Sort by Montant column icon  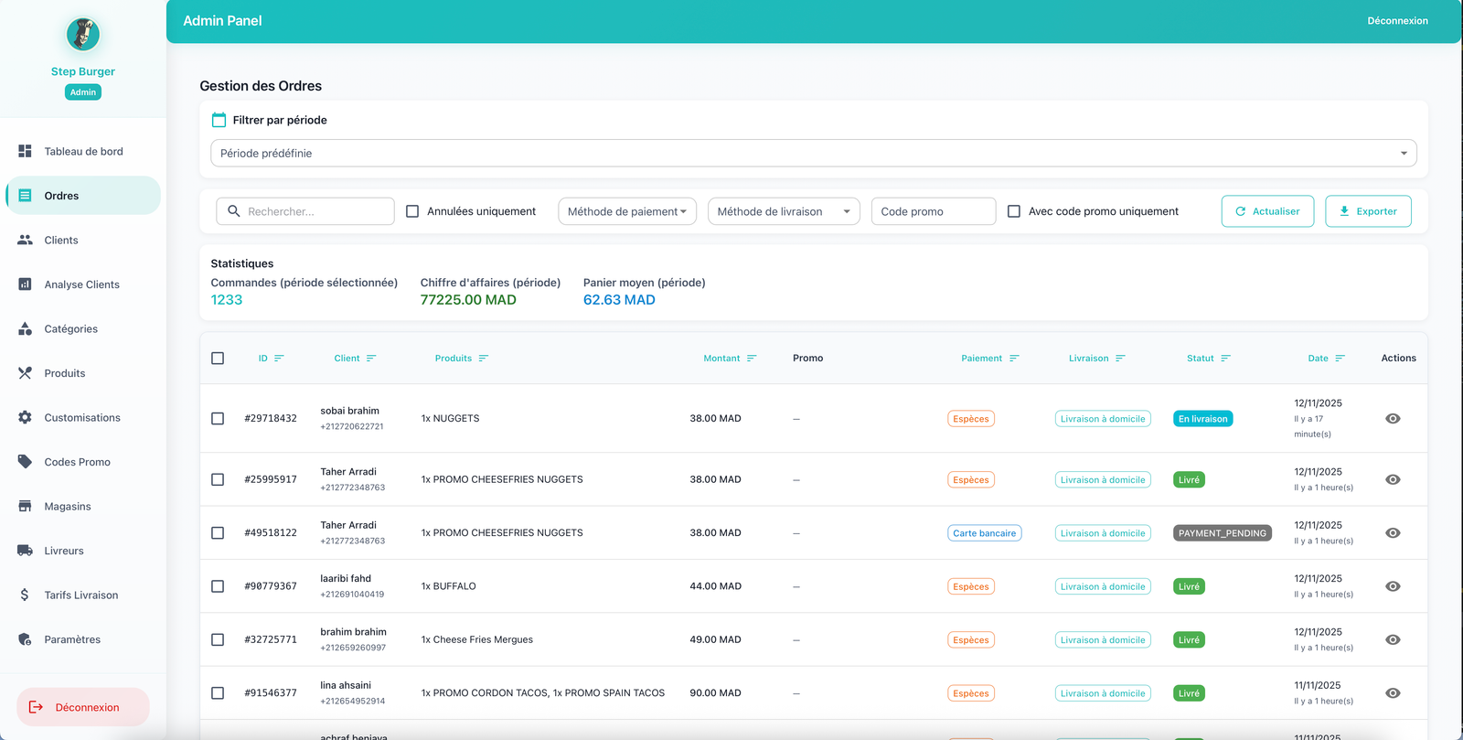click(752, 359)
